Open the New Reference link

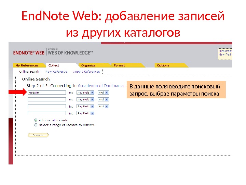[x=56, y=71]
